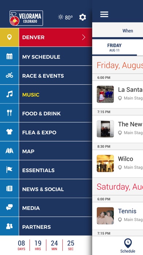Screen dimensions: 143x255
Task: Tap the flag icon for Essentials
Action: click(x=9, y=170)
